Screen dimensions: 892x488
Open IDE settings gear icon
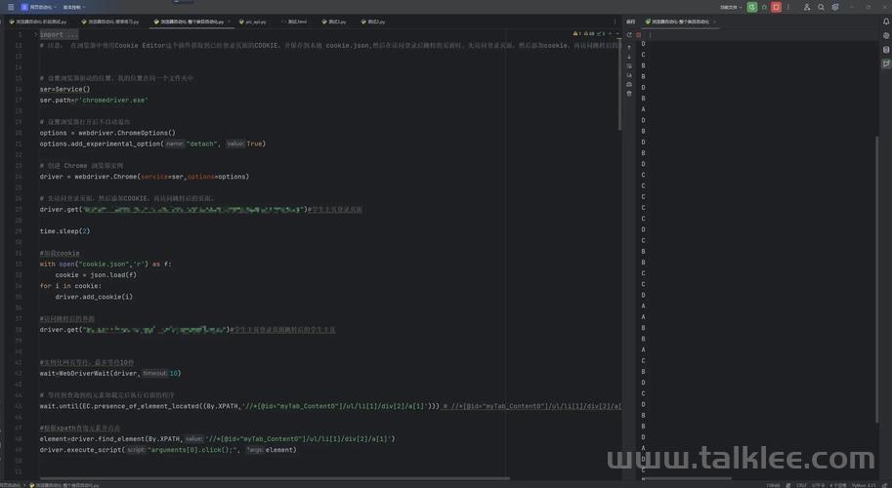click(x=835, y=7)
